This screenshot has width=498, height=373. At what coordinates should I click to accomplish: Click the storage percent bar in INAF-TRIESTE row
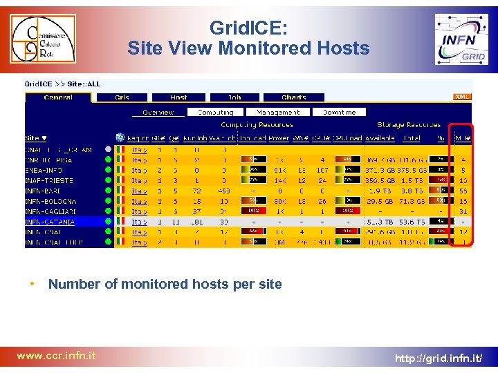coord(441,180)
